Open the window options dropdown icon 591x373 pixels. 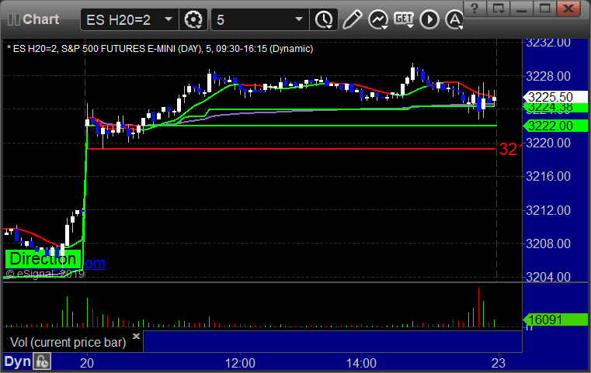coord(498,8)
